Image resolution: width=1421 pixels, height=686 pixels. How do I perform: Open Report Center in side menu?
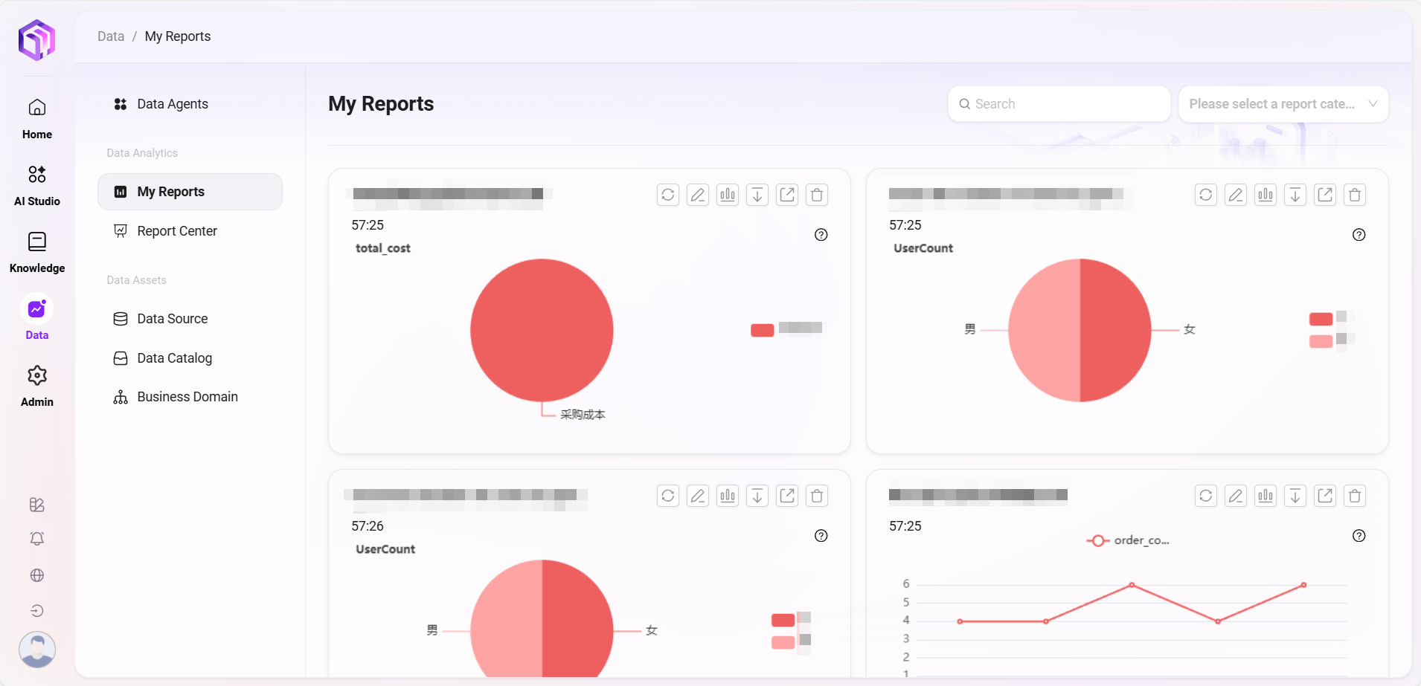click(x=177, y=231)
